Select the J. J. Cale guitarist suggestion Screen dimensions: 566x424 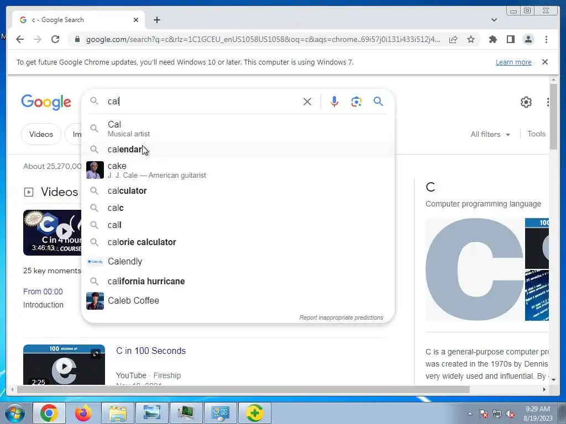coord(238,170)
